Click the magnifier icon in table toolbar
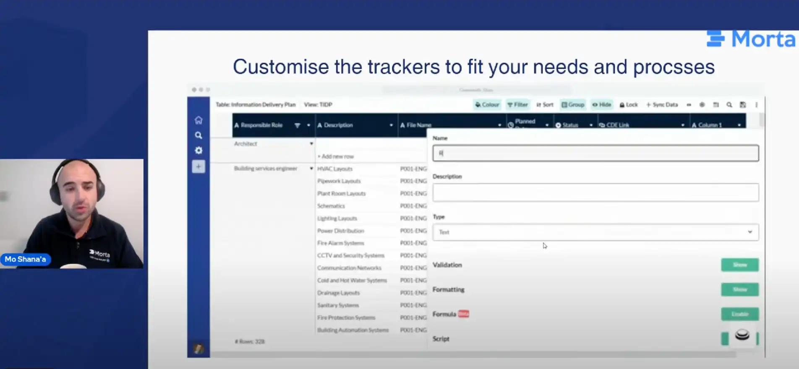 [x=729, y=105]
